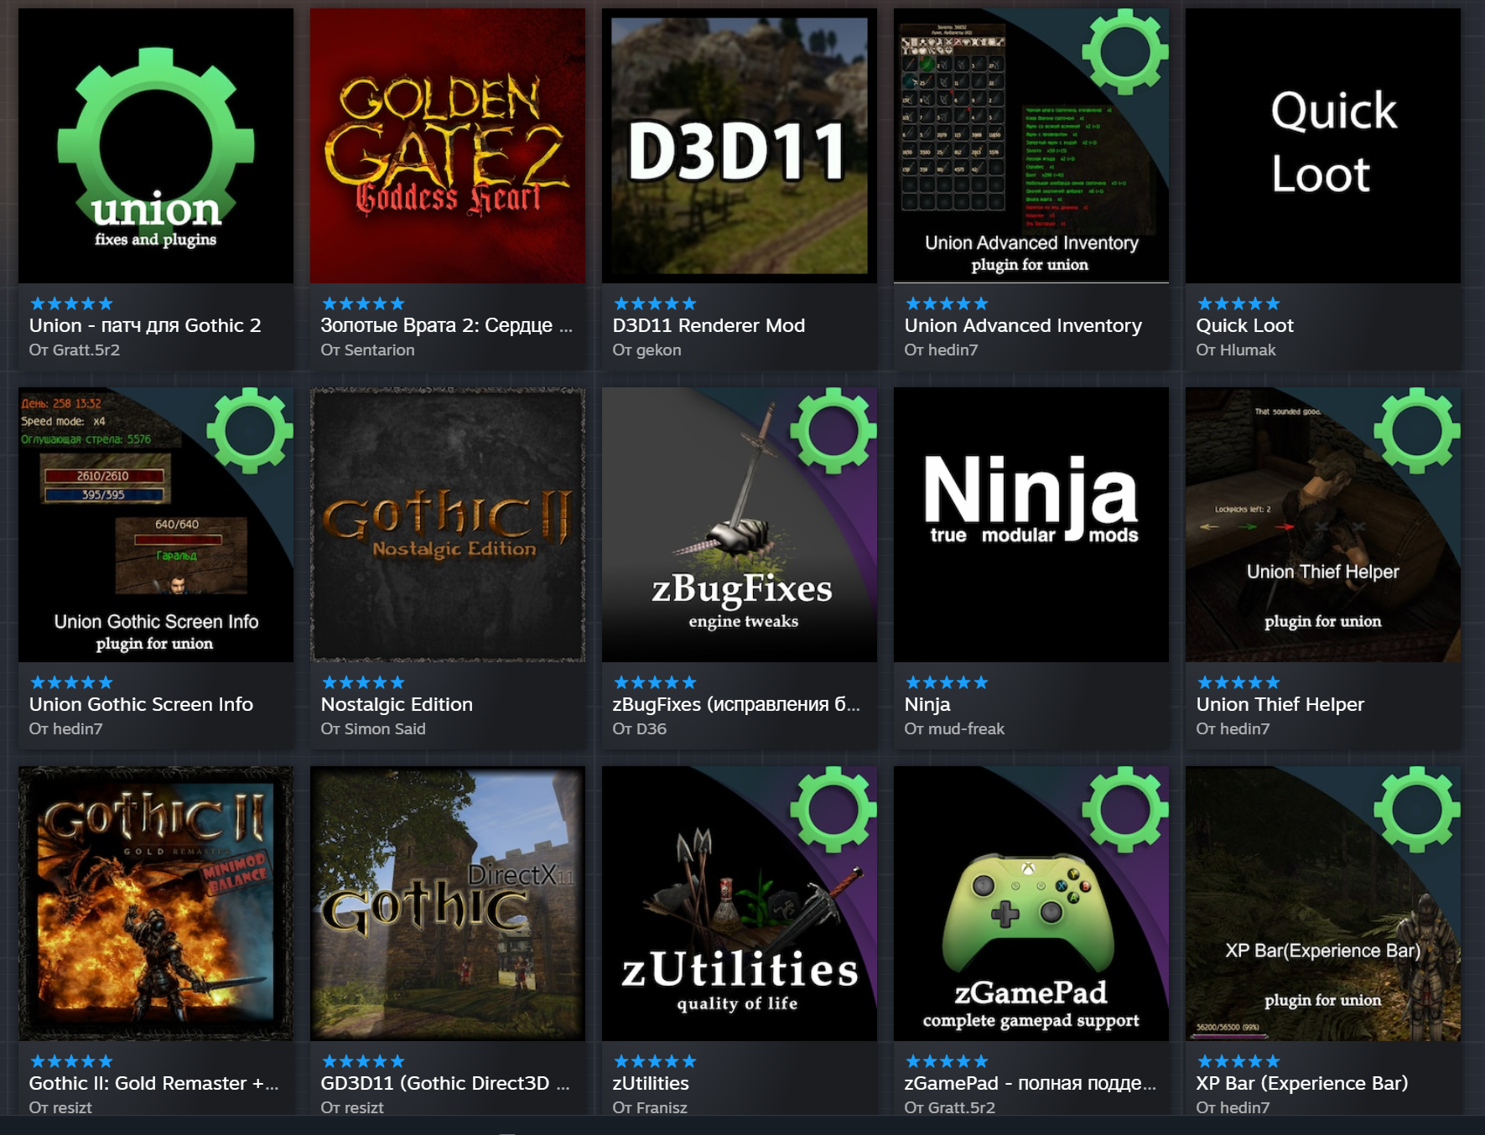
Task: Click the 'zGamePad - полная подде...' title
Action: [x=1031, y=1083]
